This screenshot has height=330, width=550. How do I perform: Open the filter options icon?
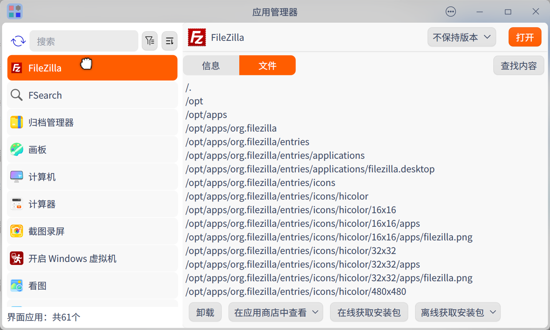pos(150,41)
